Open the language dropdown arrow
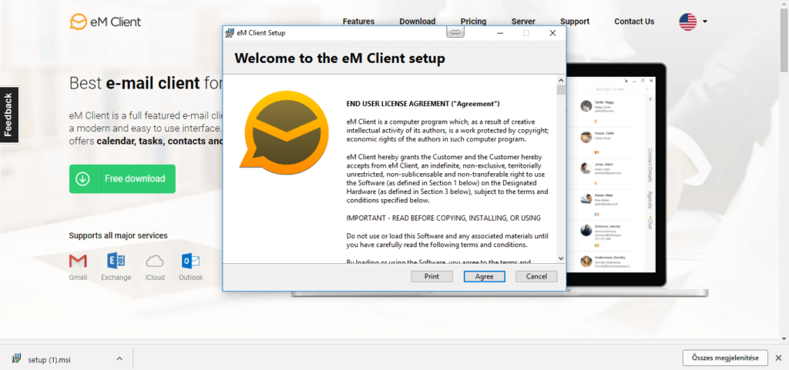 pos(704,22)
